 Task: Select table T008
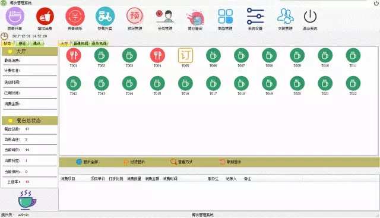coord(269,55)
